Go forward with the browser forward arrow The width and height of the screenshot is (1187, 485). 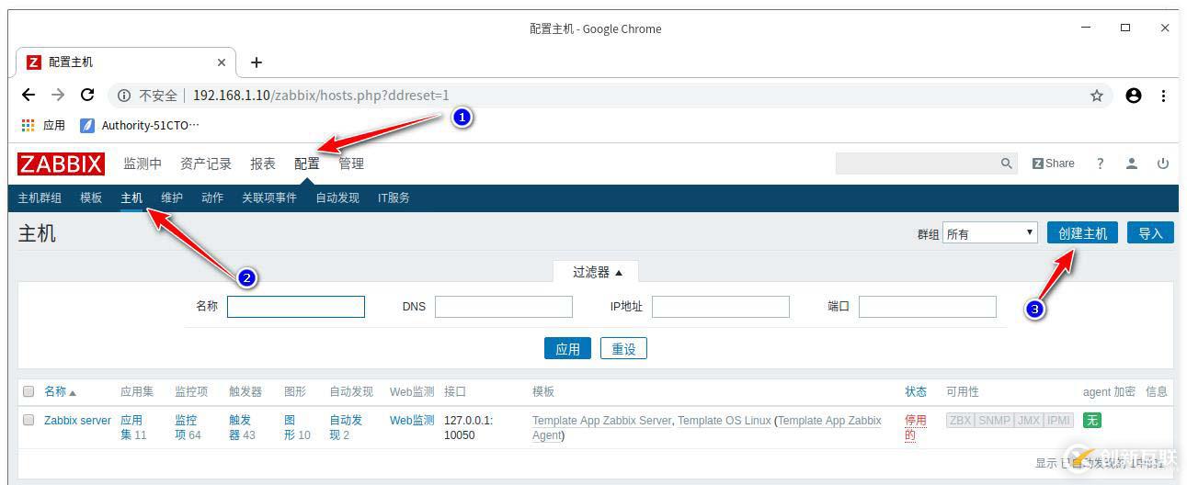pos(58,95)
